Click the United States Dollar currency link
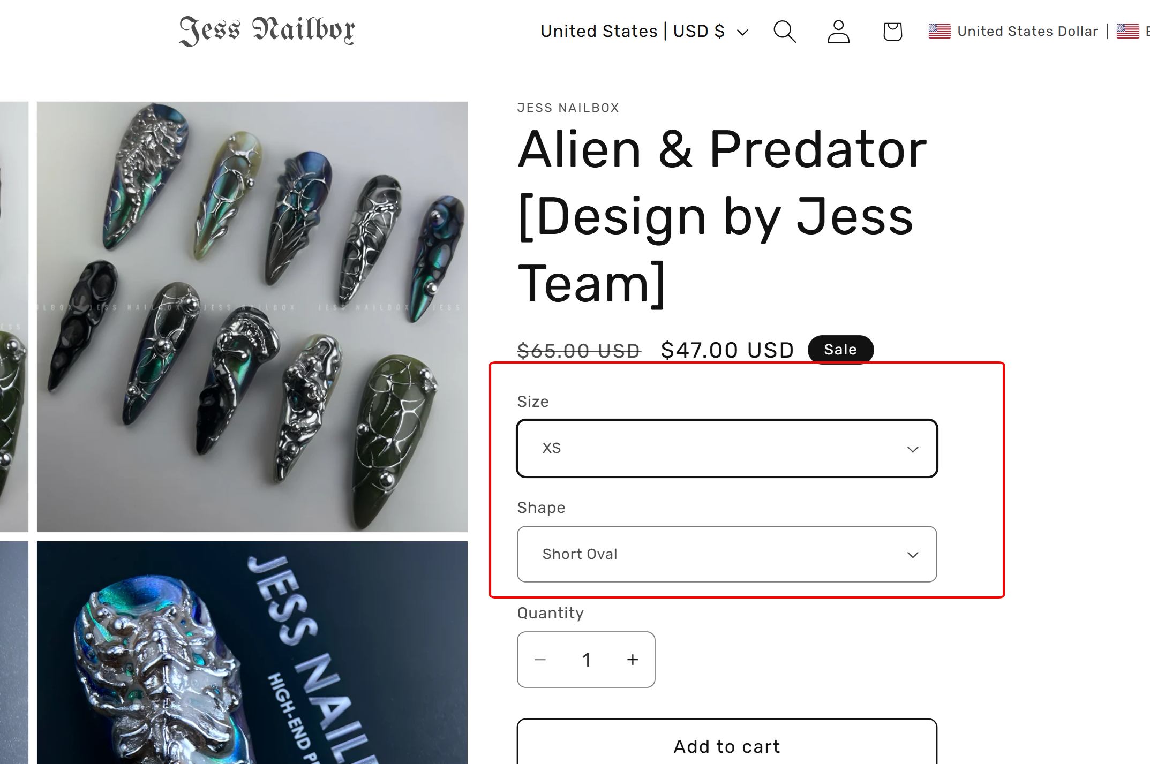The height and width of the screenshot is (764, 1150). (x=1027, y=32)
